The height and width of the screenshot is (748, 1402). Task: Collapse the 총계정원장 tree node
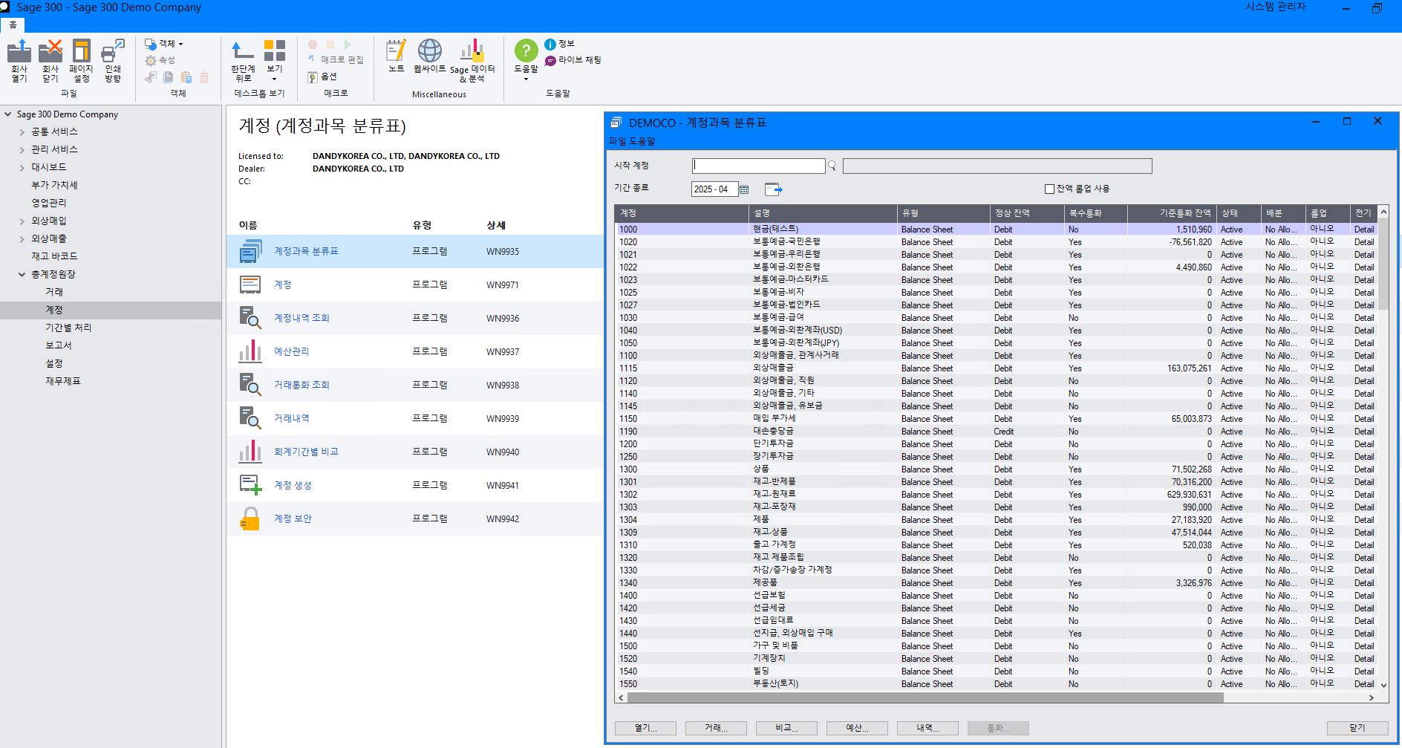pyautogui.click(x=22, y=274)
